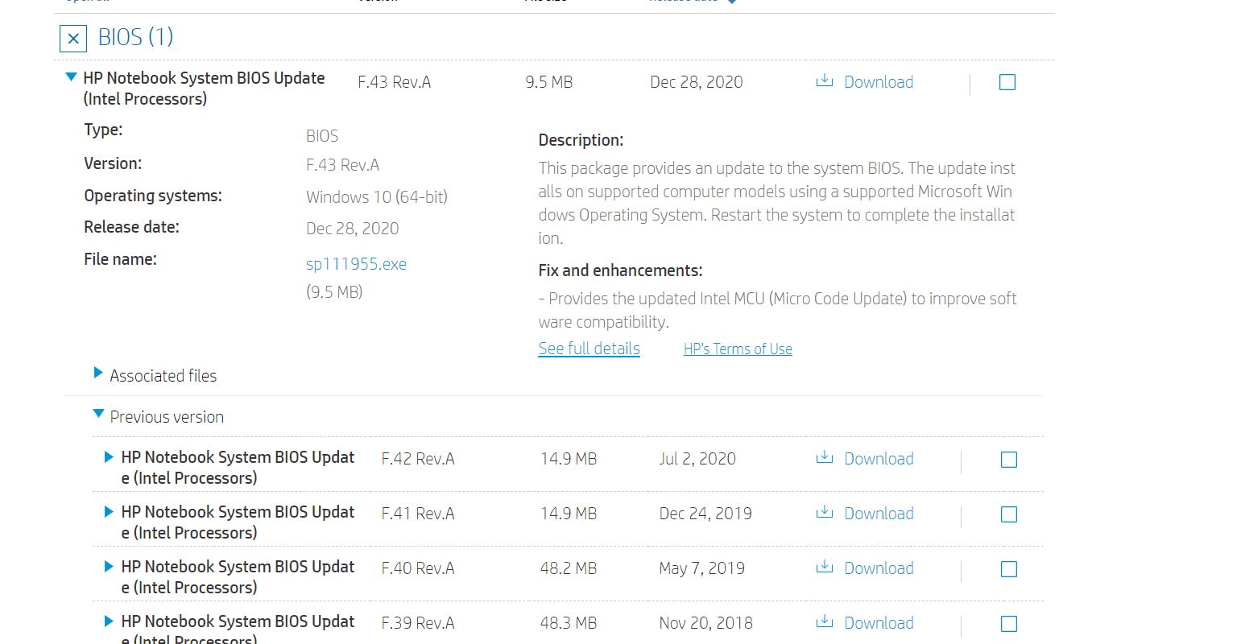Image resolution: width=1241 pixels, height=644 pixels.
Task: Expand the F.42 Rev.A previous version entry
Action: click(109, 456)
